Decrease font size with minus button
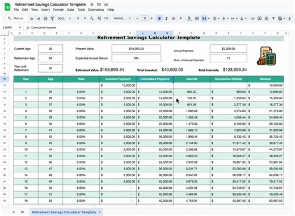Image resolution: width=295 pixels, height=216 pixels. pyautogui.click(x=137, y=18)
